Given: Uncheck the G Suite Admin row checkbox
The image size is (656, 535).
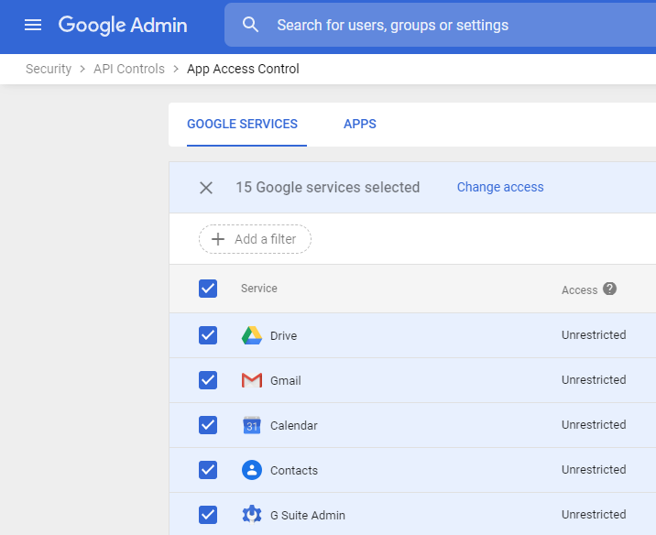Looking at the screenshot, I should point(208,515).
